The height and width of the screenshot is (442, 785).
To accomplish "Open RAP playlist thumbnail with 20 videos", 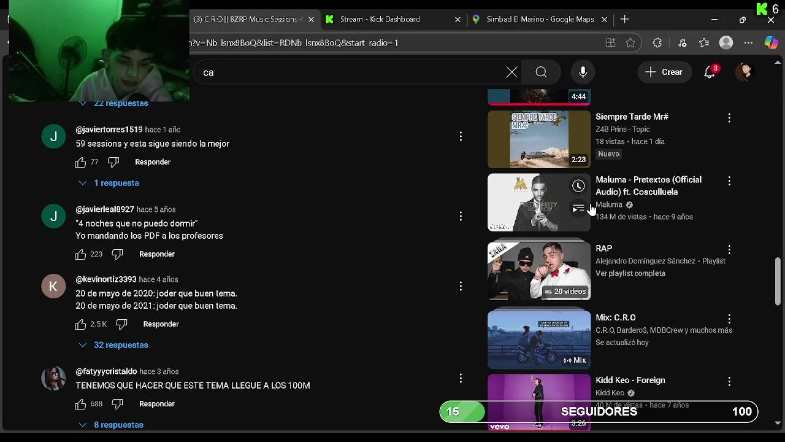I will [539, 271].
